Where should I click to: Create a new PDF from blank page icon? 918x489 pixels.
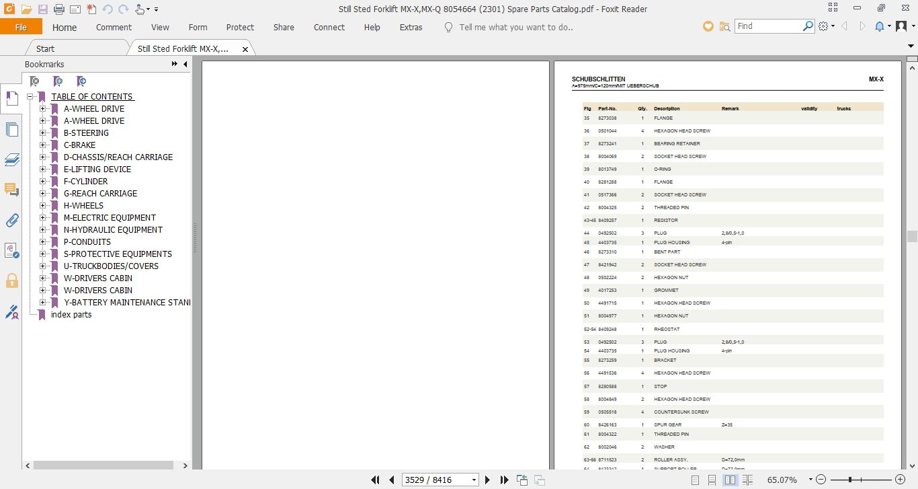pos(91,9)
